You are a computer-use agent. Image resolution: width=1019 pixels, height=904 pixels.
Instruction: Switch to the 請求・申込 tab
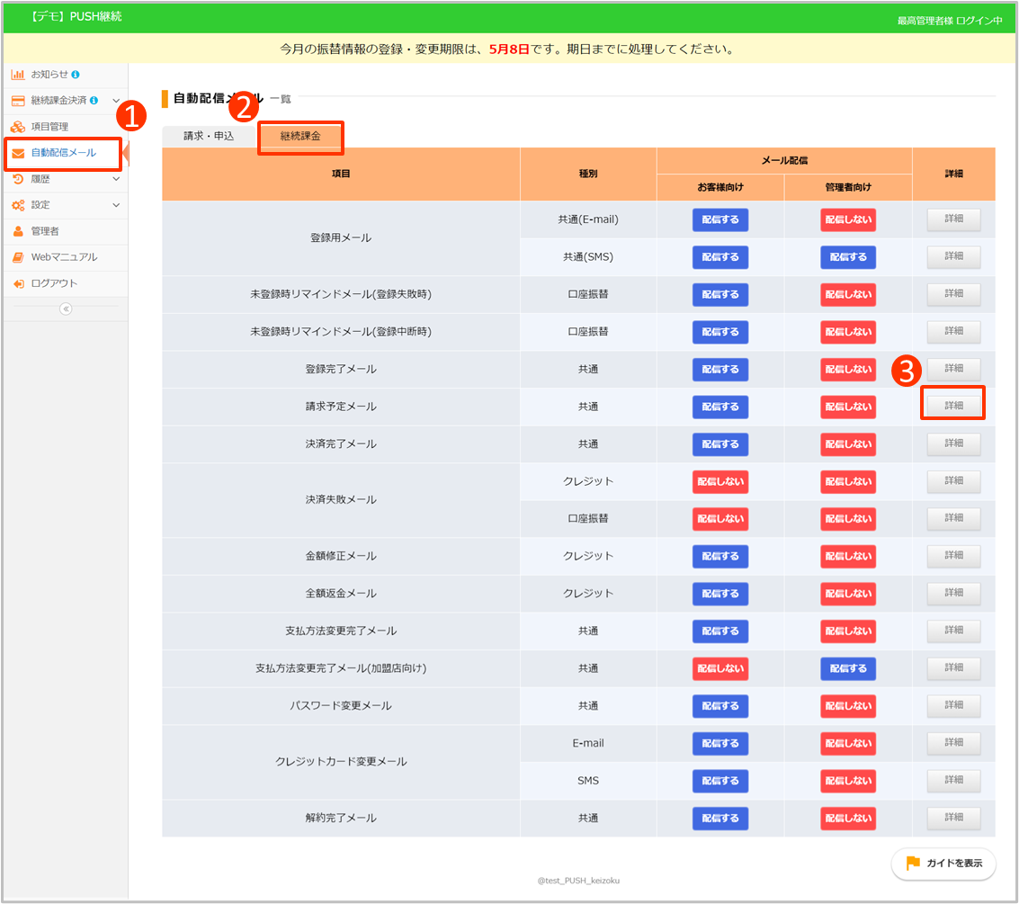(x=209, y=136)
